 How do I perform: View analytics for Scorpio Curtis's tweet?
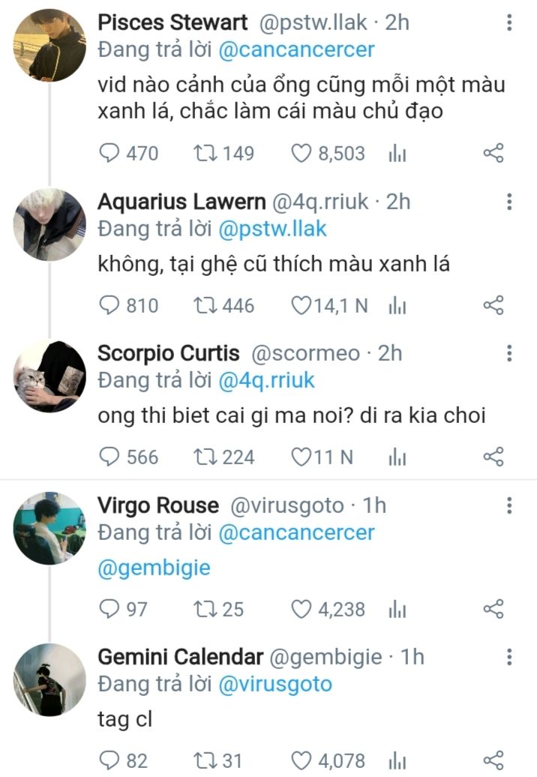(x=397, y=457)
